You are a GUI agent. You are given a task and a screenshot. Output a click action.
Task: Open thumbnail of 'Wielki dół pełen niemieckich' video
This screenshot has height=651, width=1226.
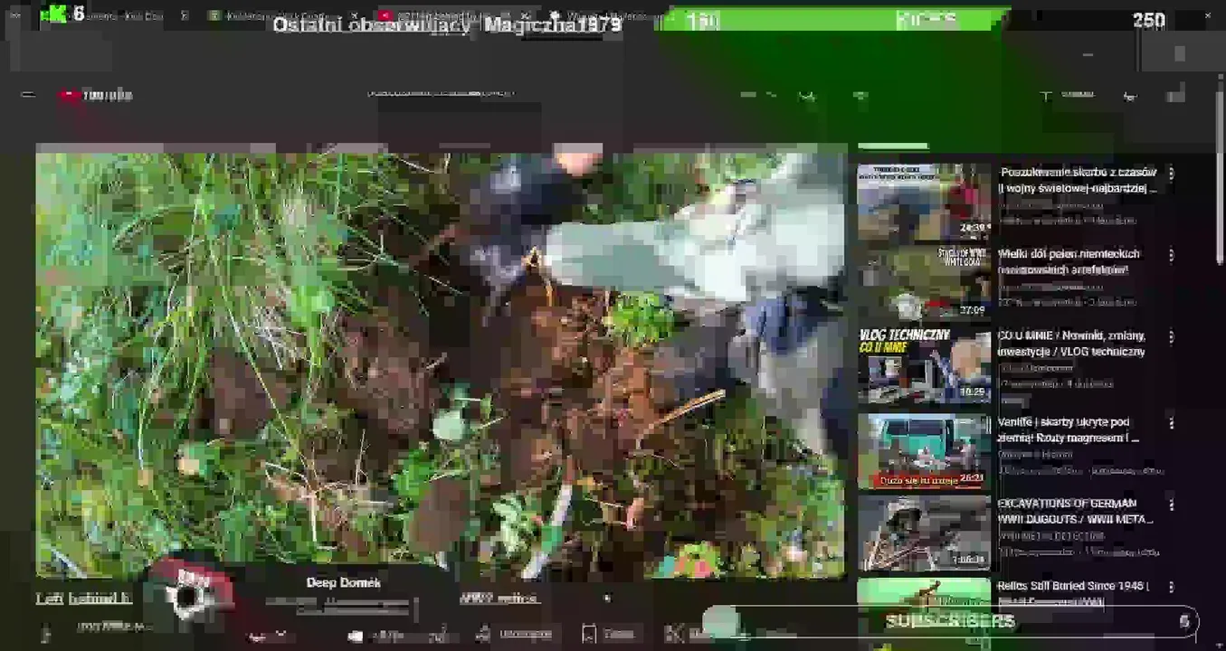click(924, 283)
